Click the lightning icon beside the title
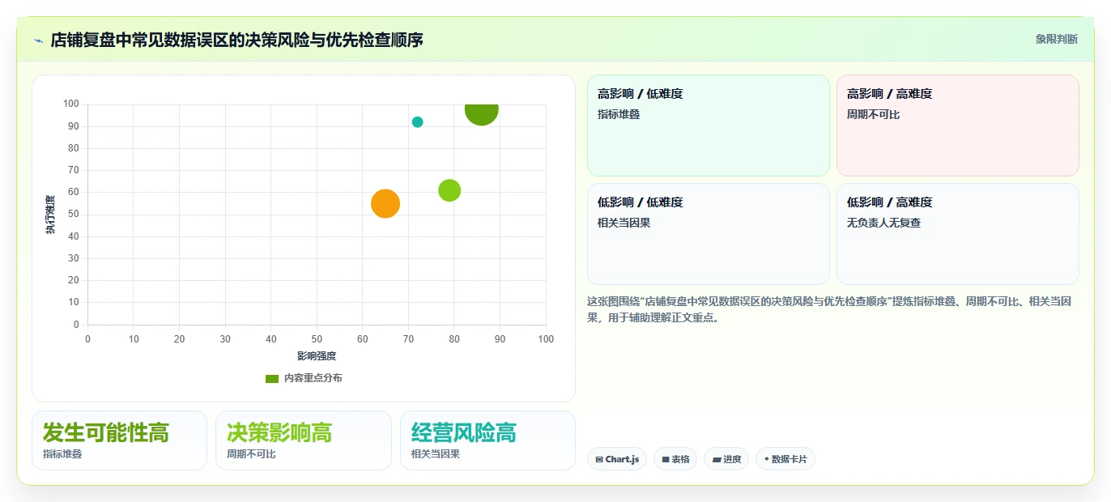The image size is (1111, 502). pos(38,40)
